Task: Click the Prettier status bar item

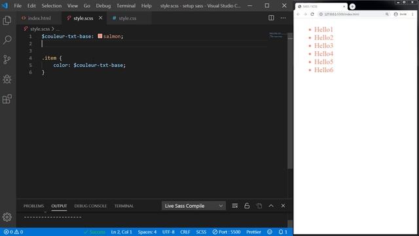Action: 253,232
